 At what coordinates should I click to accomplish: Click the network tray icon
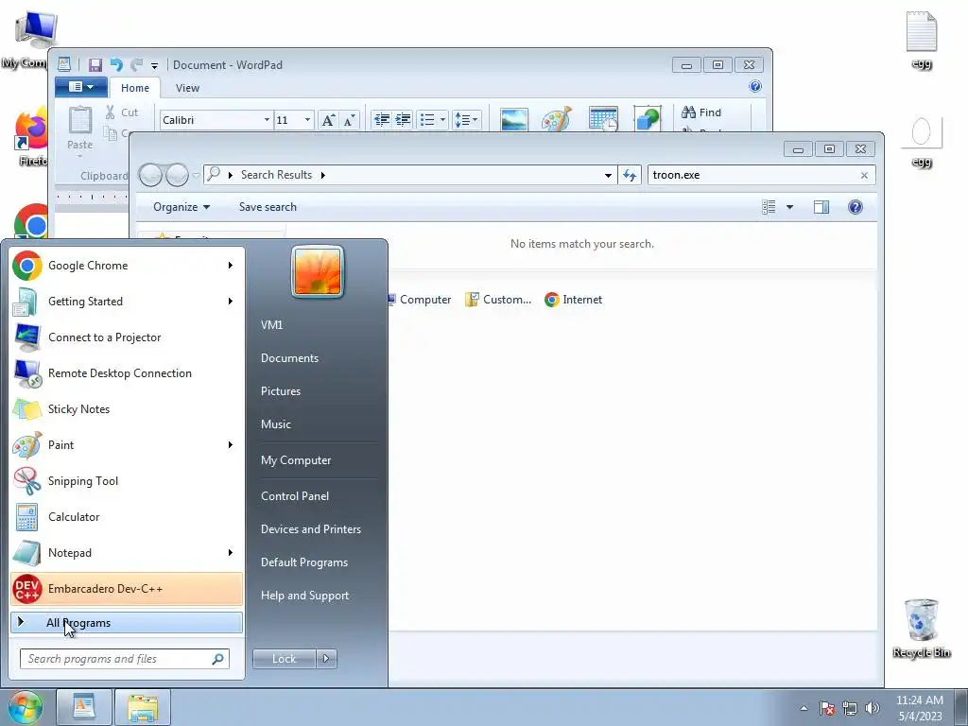tap(850, 709)
